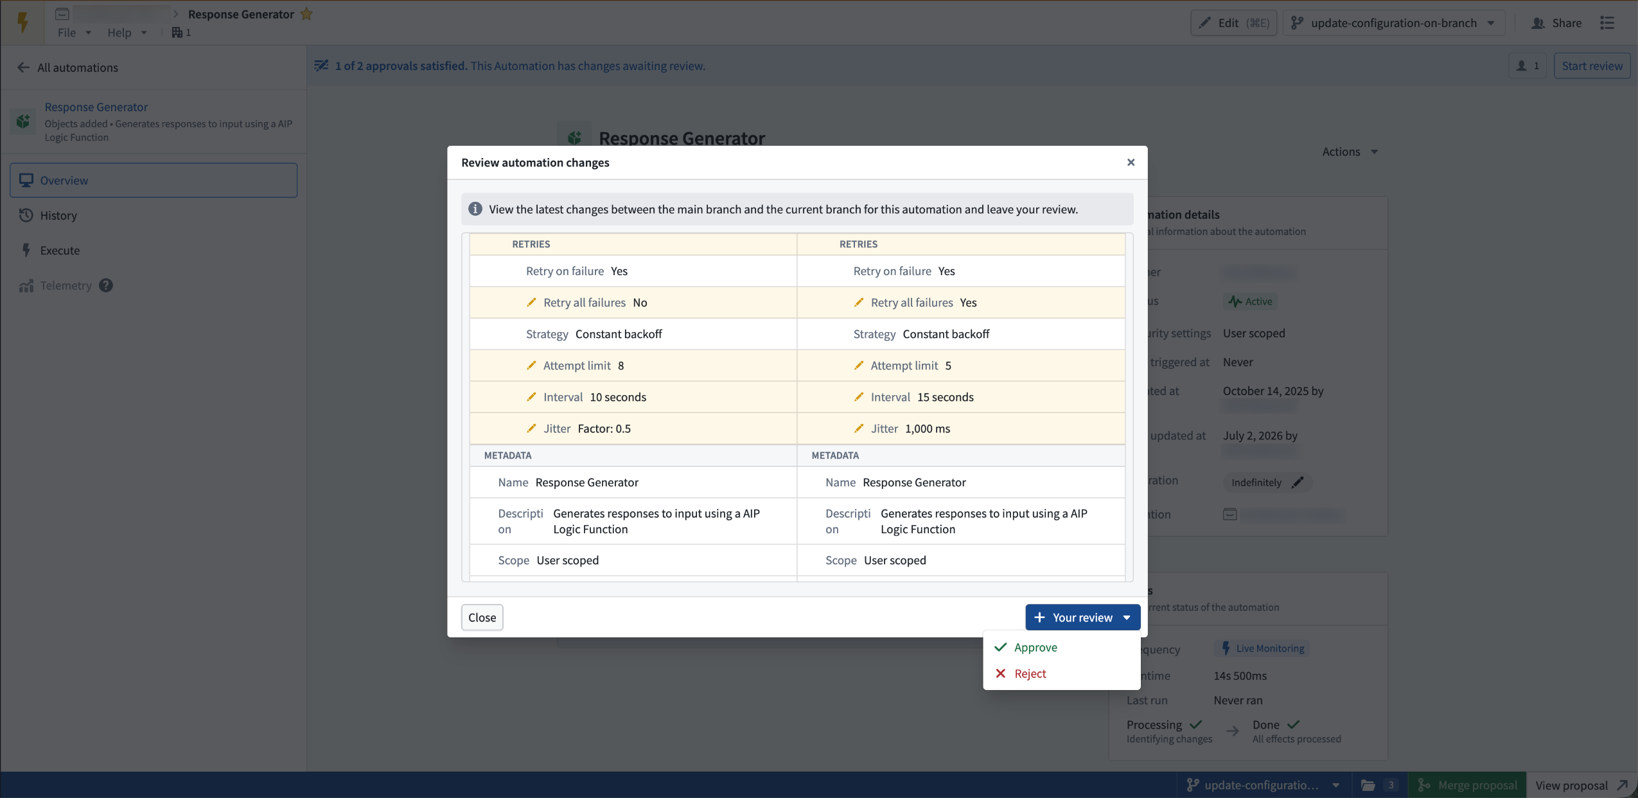Click the pencil icon beside Attempt limit 5
The image size is (1638, 798).
pyautogui.click(x=859, y=365)
